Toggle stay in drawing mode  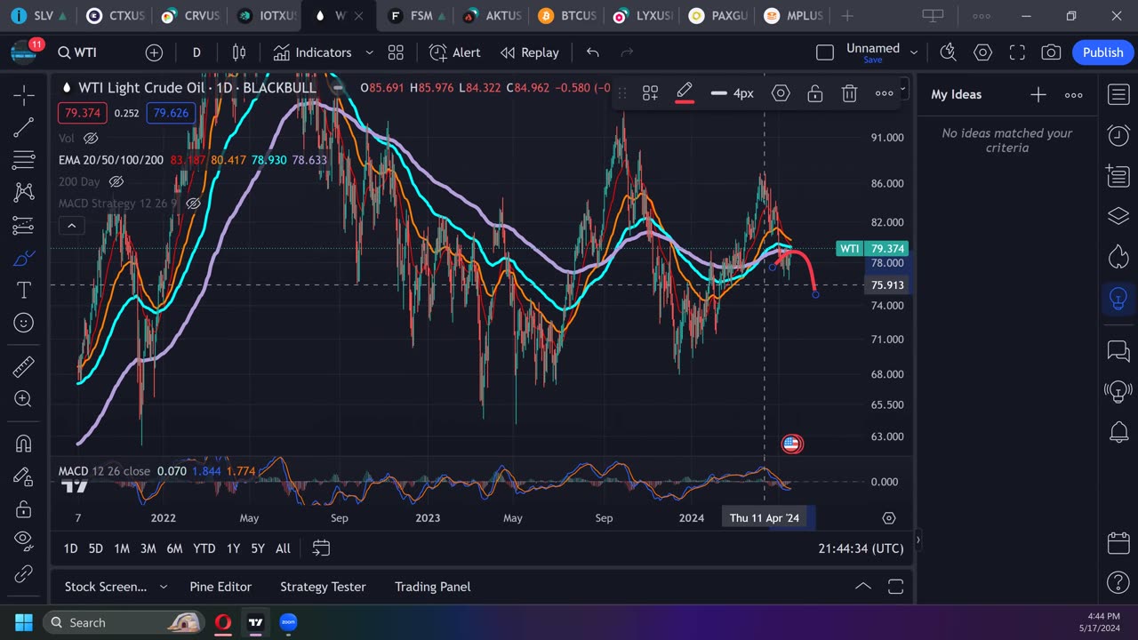coord(24,476)
